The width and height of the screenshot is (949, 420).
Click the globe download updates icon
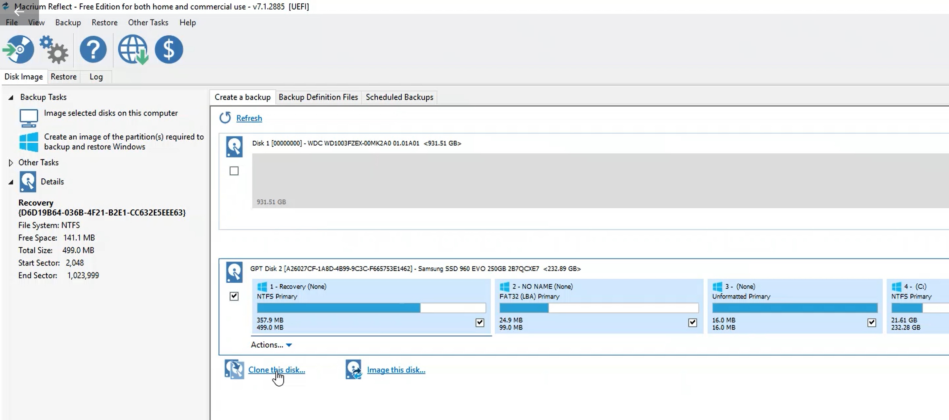133,49
